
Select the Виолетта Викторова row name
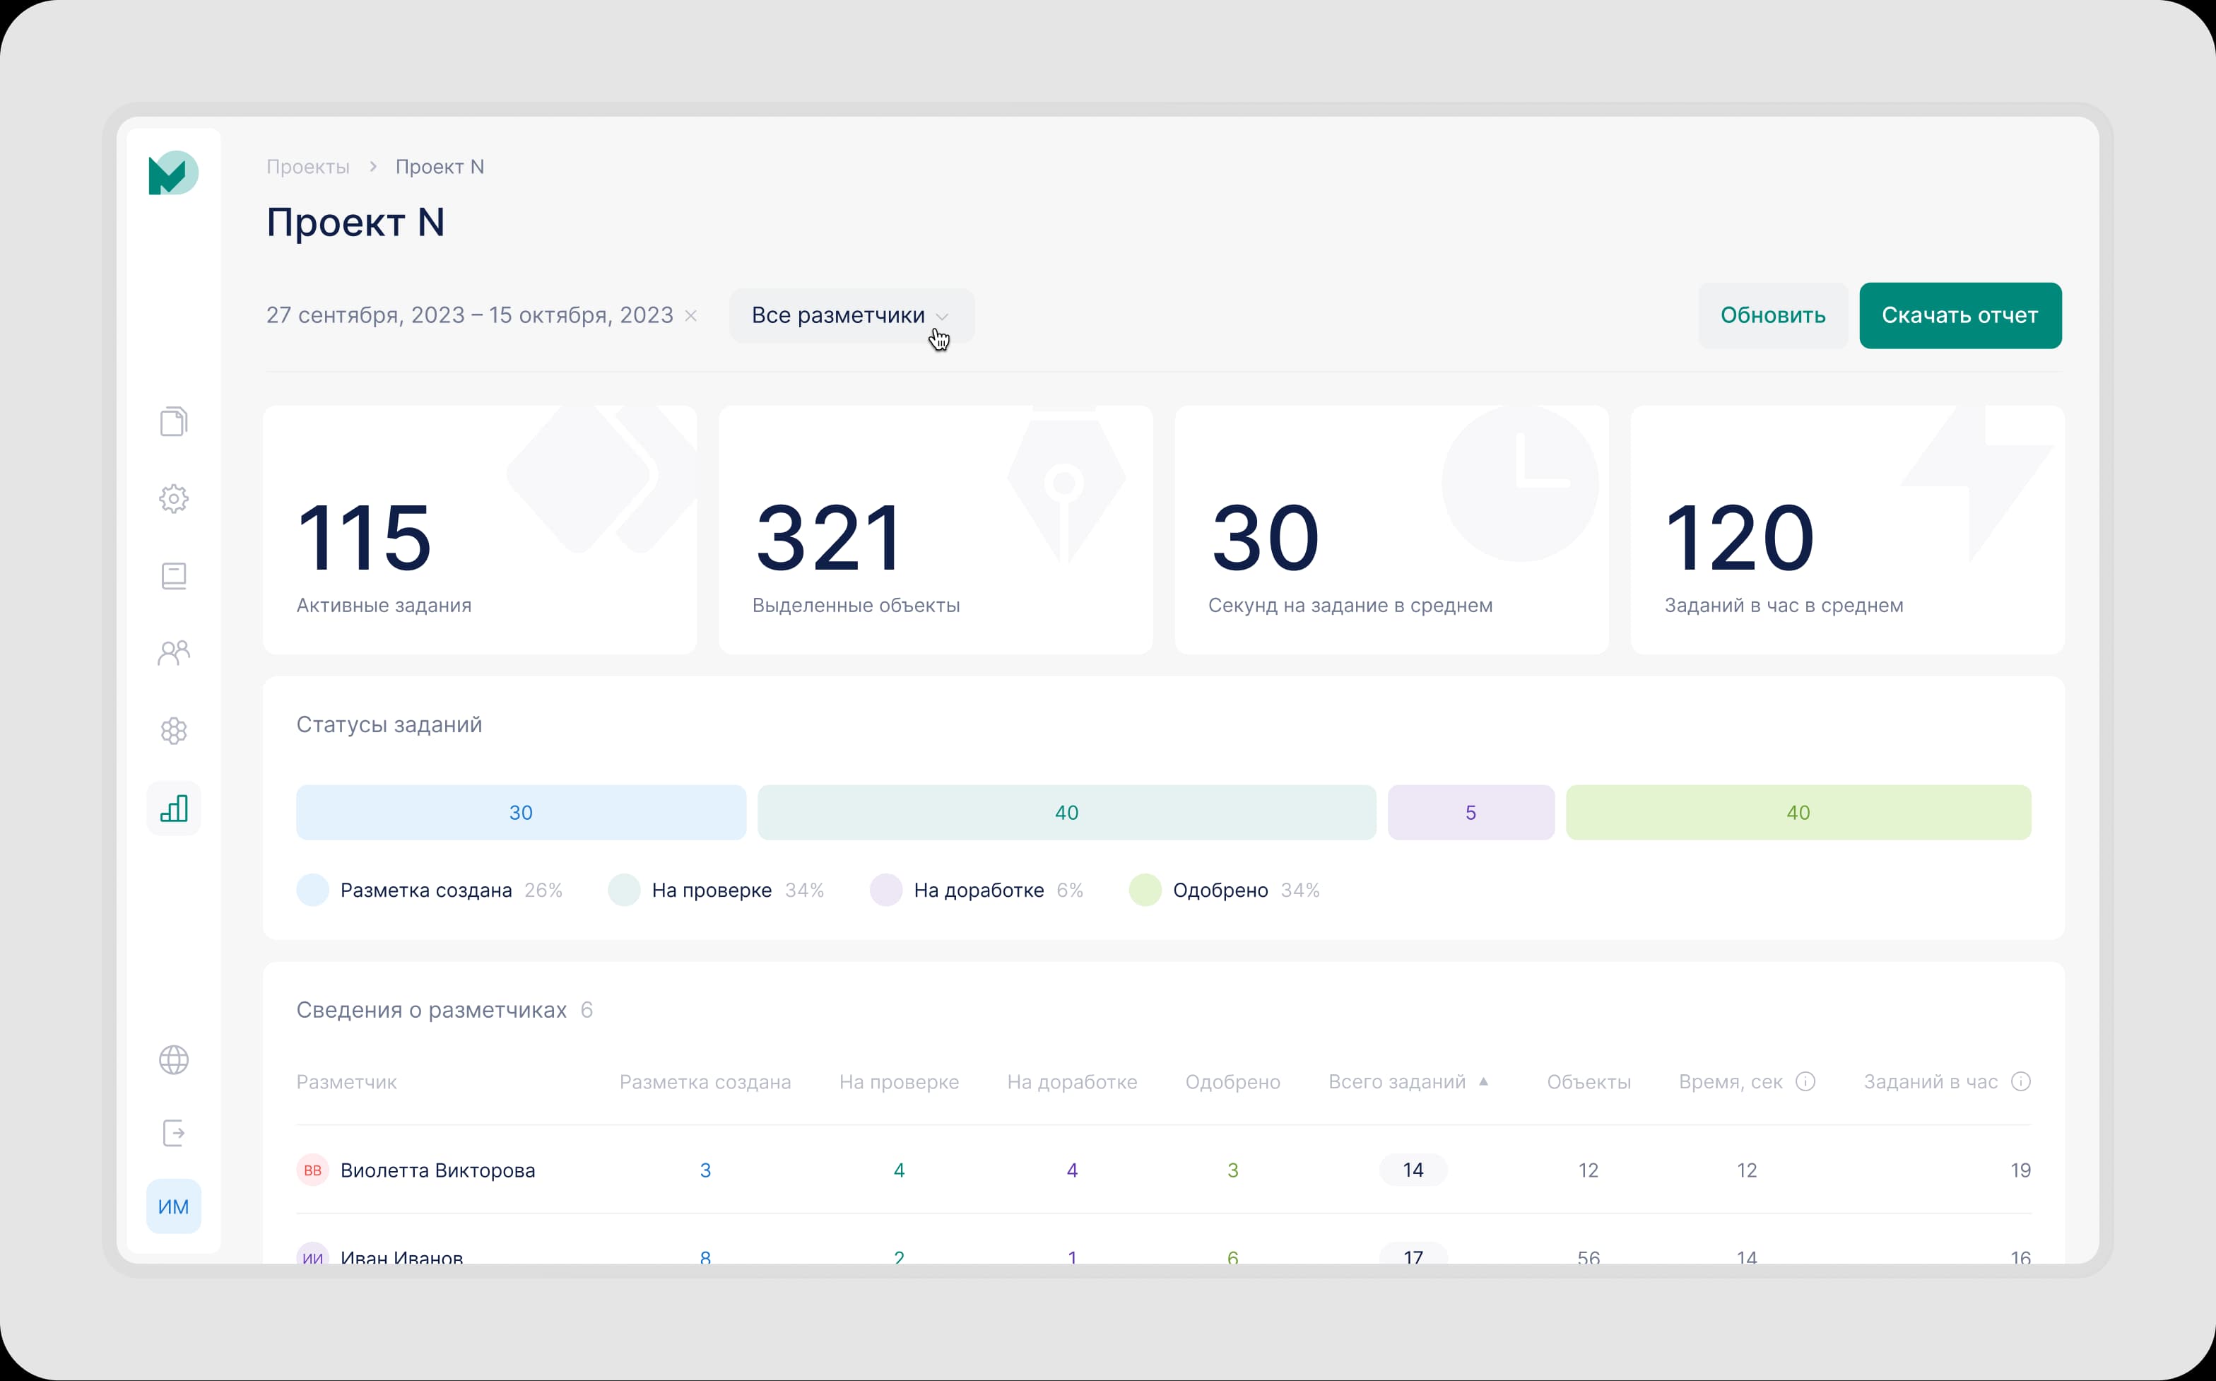(437, 1170)
